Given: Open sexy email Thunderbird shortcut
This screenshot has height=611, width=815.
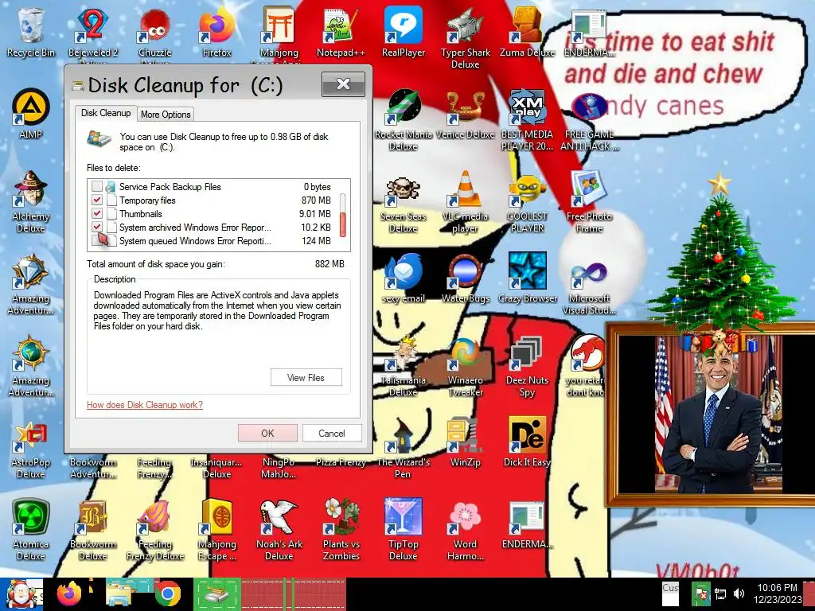Looking at the screenshot, I should coord(404,278).
